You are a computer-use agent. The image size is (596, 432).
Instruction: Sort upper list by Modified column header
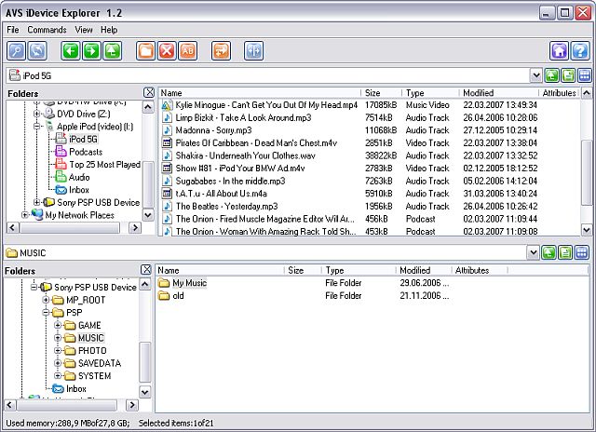point(479,93)
